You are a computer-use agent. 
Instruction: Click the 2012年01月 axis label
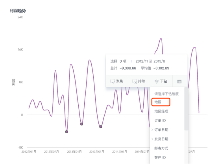29,152
